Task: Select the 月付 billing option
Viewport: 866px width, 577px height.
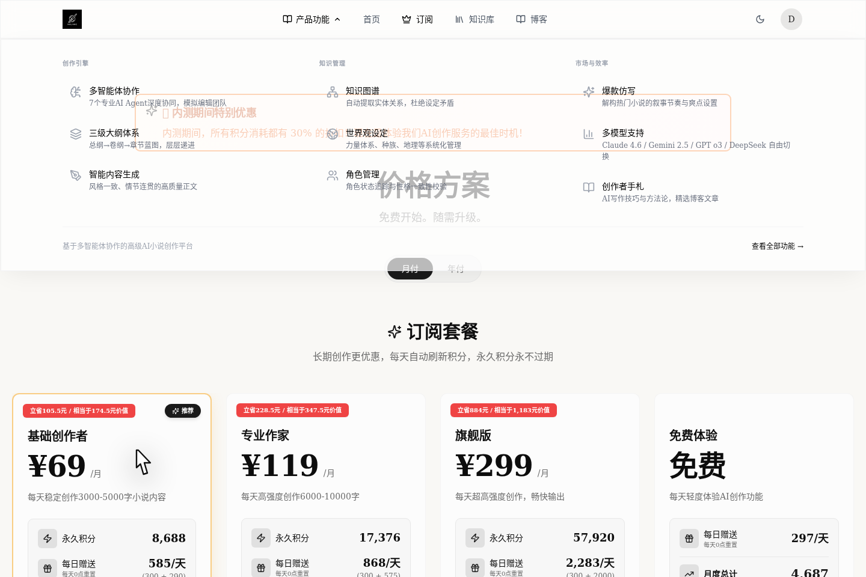Action: 410,269
